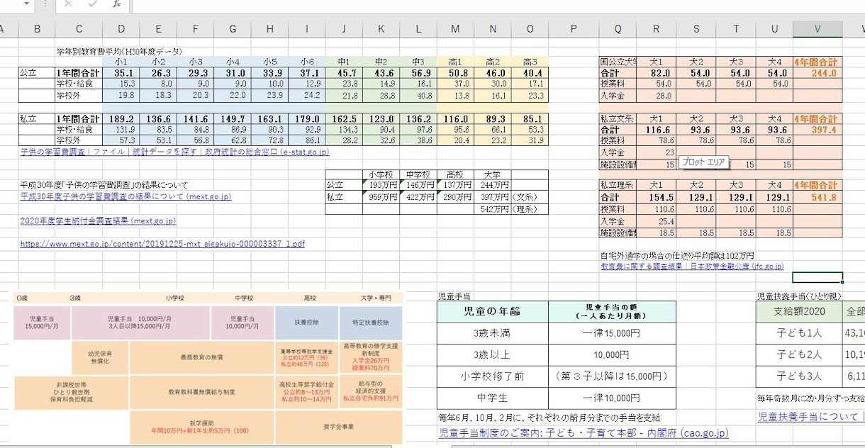Screen dimensions: 865x448
Task: Click the Cancel (X) formula bar icon
Action: (x=68, y=4)
